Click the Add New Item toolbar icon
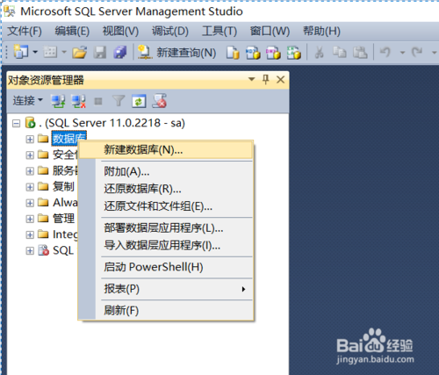The width and height of the screenshot is (439, 375). click(50, 52)
